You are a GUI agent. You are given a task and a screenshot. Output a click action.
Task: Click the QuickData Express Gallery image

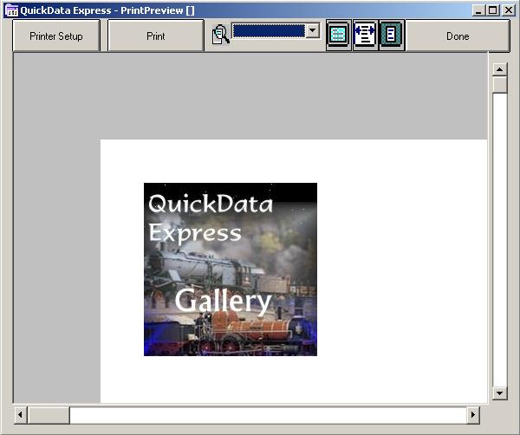click(x=230, y=269)
